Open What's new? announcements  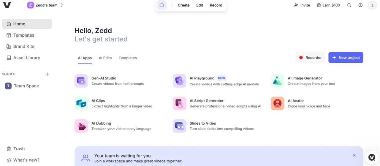(x=27, y=160)
